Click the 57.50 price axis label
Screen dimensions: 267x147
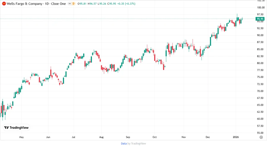tap(260, 126)
